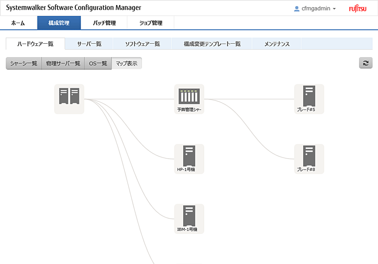Open the cfmgadmin dropdown arrow
Viewport: 378px width, 264px height.
pos(334,9)
